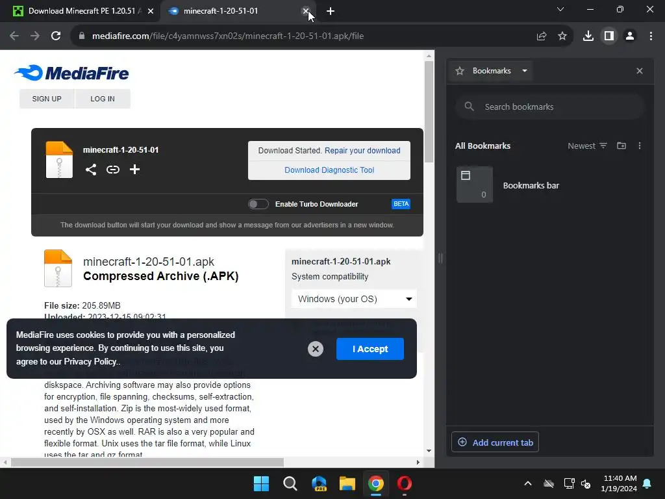The width and height of the screenshot is (665, 499).
Task: Click OneDrive cloud tray icon
Action: pos(549,483)
